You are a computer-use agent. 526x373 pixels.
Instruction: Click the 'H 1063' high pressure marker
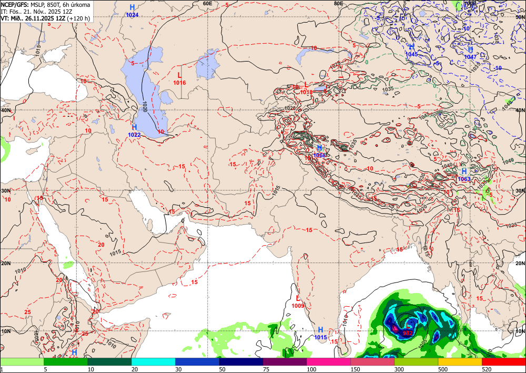click(464, 175)
